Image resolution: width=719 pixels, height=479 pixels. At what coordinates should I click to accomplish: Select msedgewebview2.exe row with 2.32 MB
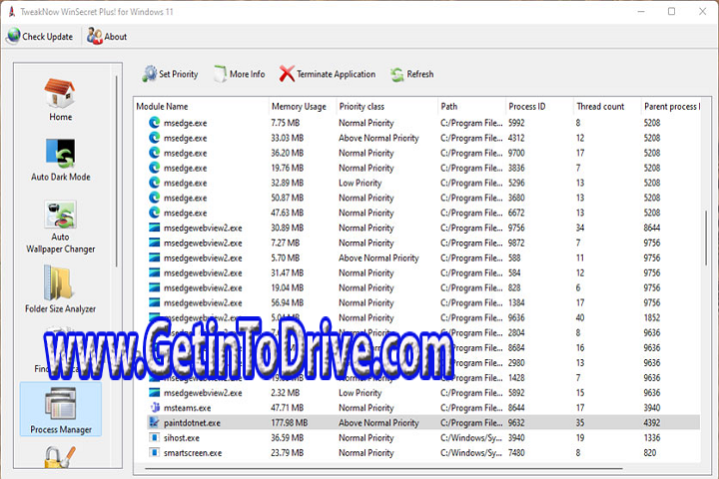[x=422, y=393]
